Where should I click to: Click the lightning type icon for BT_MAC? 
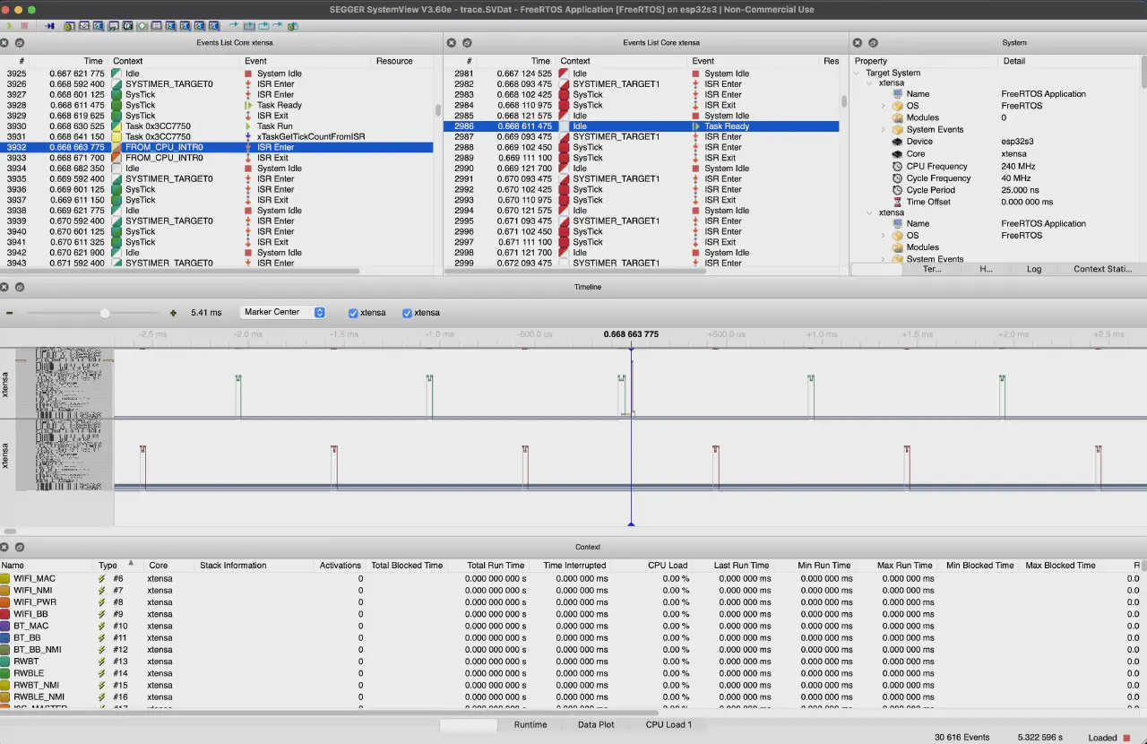point(102,626)
